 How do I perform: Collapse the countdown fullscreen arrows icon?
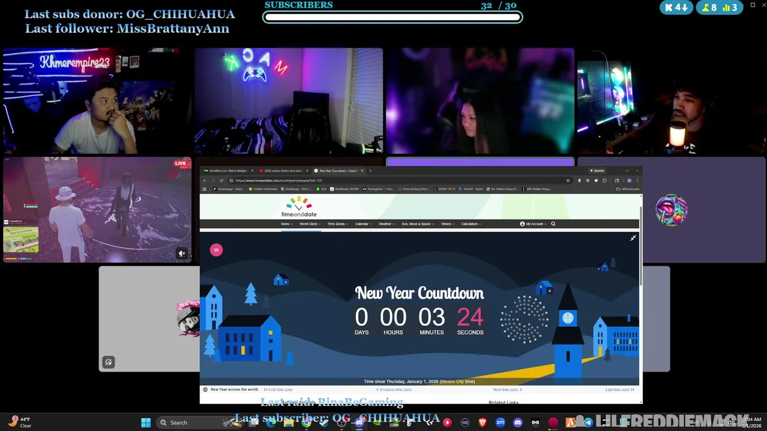(633, 238)
